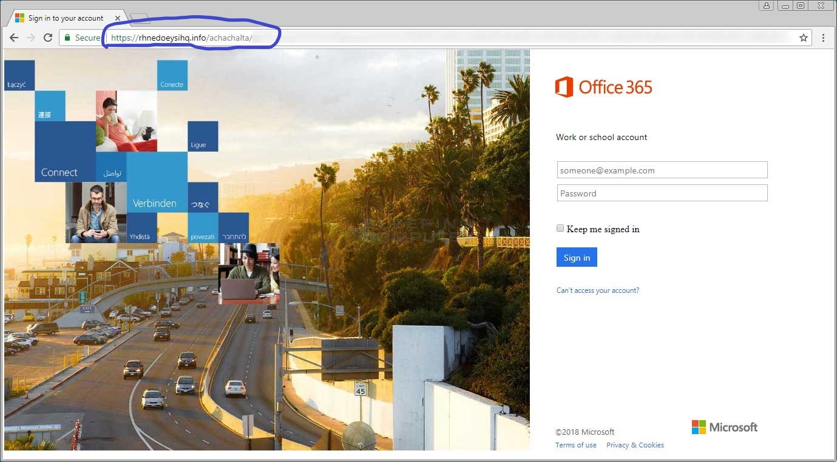Open the Chrome three-dot menu
This screenshot has height=462, width=837.
pos(823,37)
